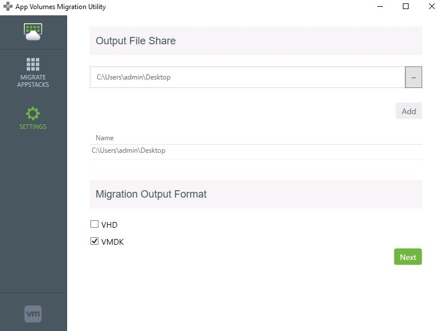Click the Output File Share heading

[135, 41]
